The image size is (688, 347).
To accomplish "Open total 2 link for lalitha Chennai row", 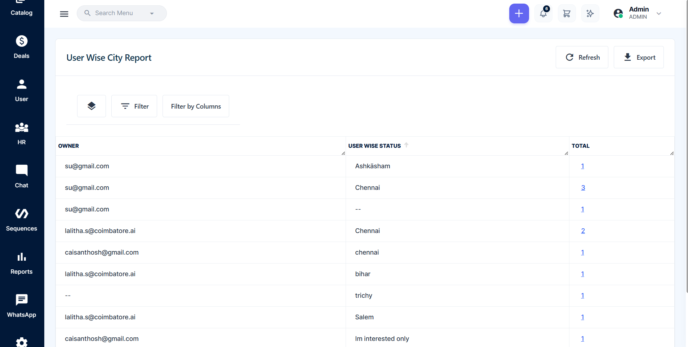I will pyautogui.click(x=583, y=231).
